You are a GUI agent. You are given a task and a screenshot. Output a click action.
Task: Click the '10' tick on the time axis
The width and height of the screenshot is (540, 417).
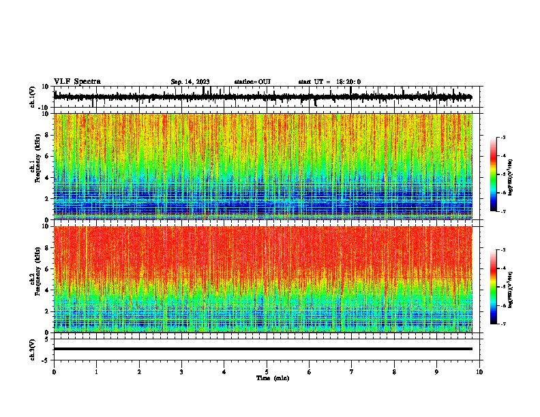479,372
